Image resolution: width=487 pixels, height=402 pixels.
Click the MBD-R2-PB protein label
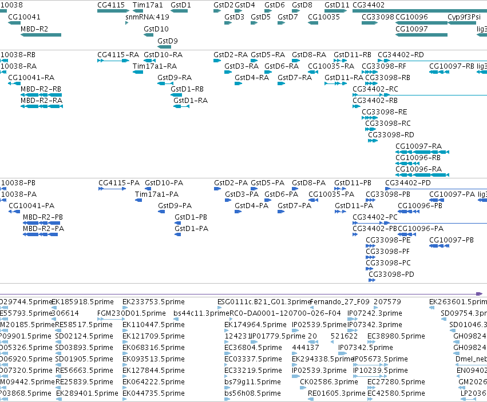point(43,217)
